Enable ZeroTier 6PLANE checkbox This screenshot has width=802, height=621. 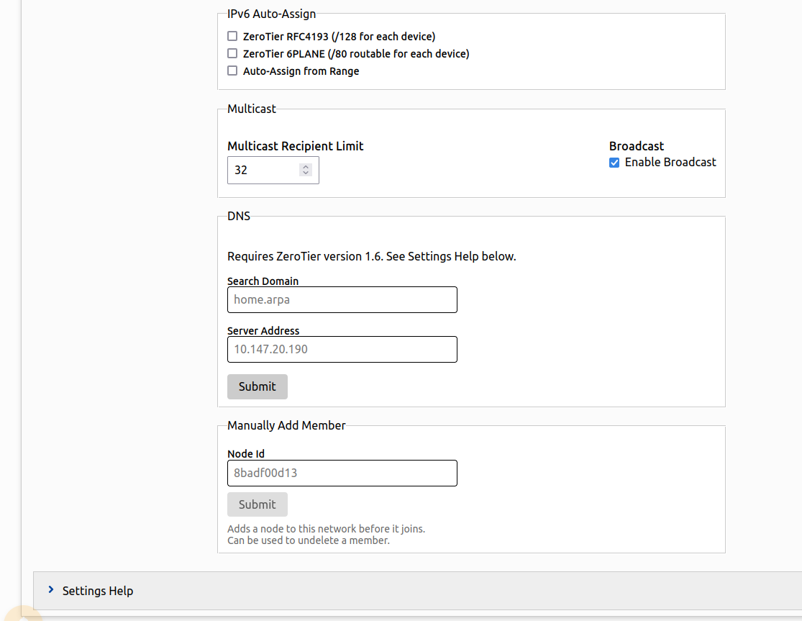tap(232, 54)
